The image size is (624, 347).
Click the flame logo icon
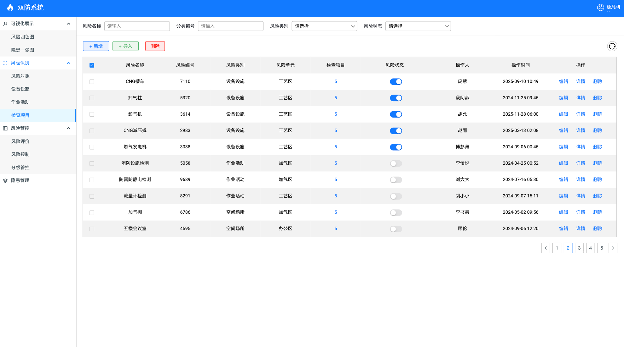tap(10, 8)
